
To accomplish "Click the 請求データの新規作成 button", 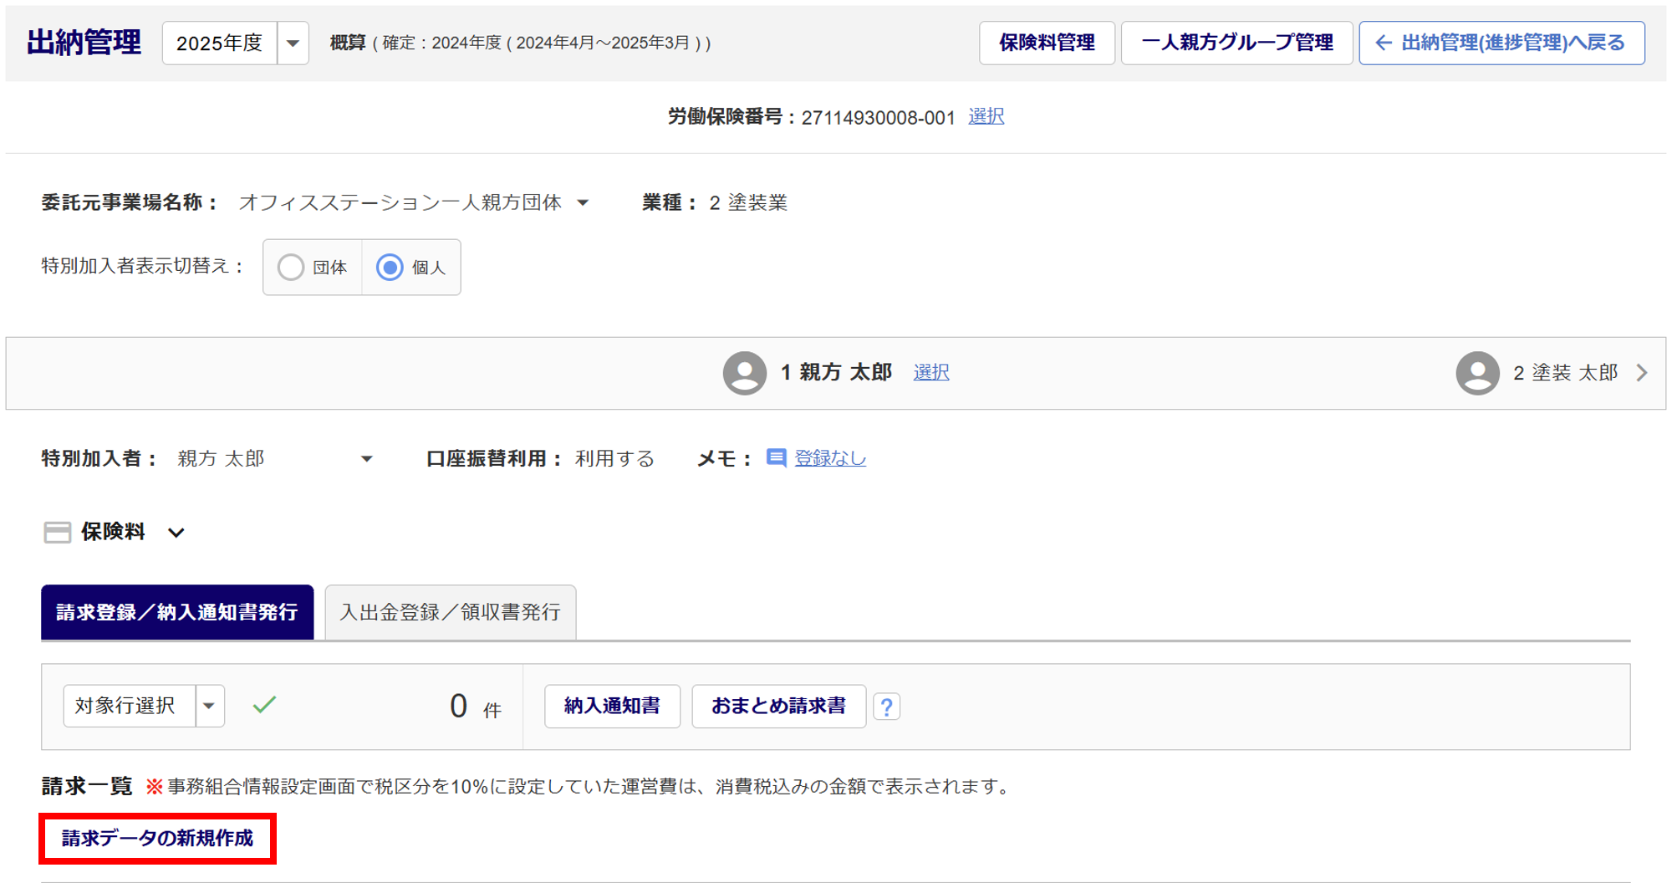I will [x=157, y=839].
